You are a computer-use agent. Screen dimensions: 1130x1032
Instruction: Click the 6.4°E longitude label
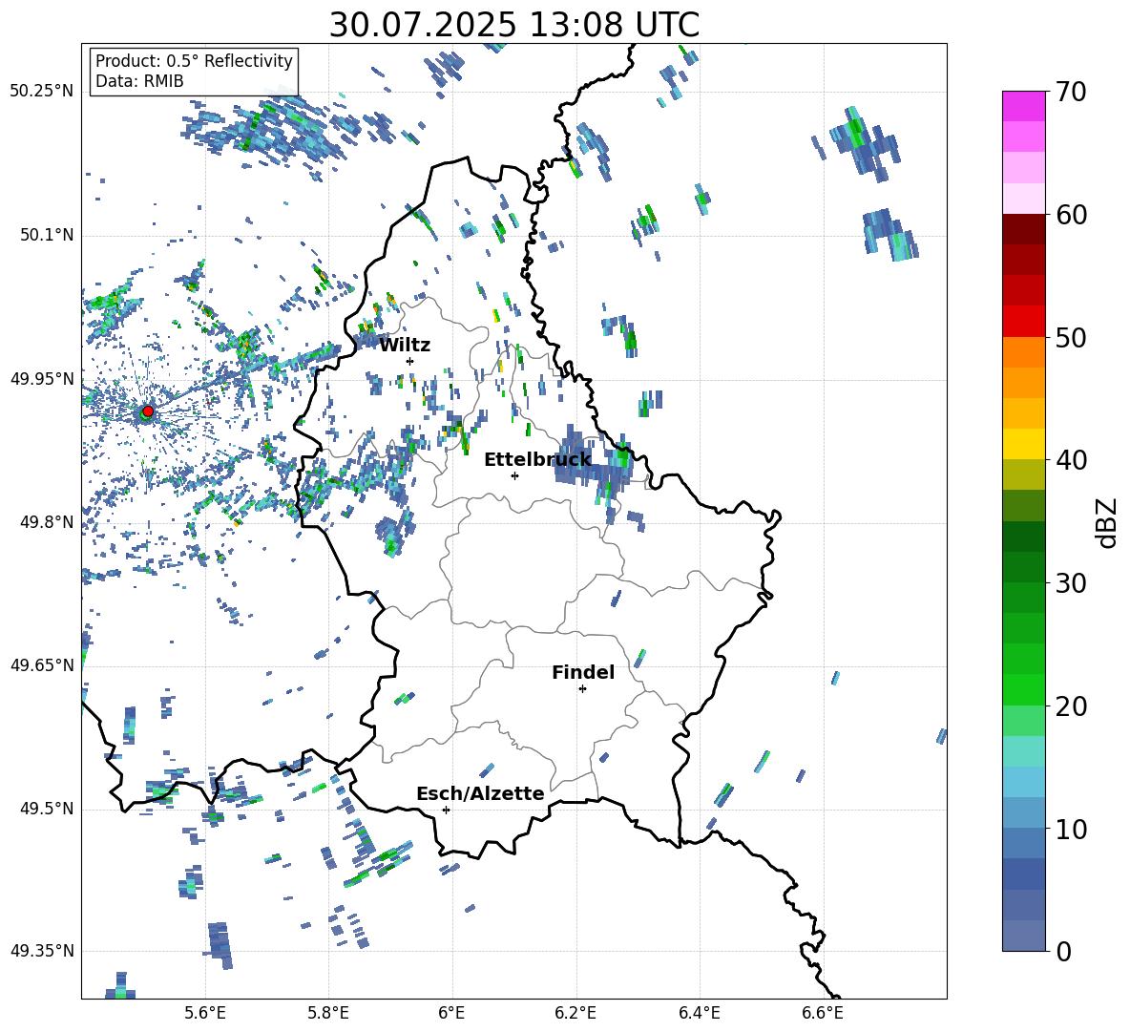point(699,1013)
